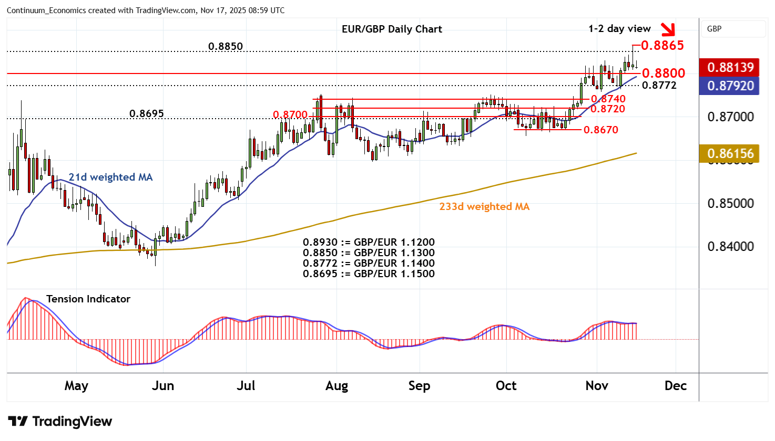Viewport: 775px width, 441px height.
Task: Click the 0.85000 price axis value
Action: point(730,203)
